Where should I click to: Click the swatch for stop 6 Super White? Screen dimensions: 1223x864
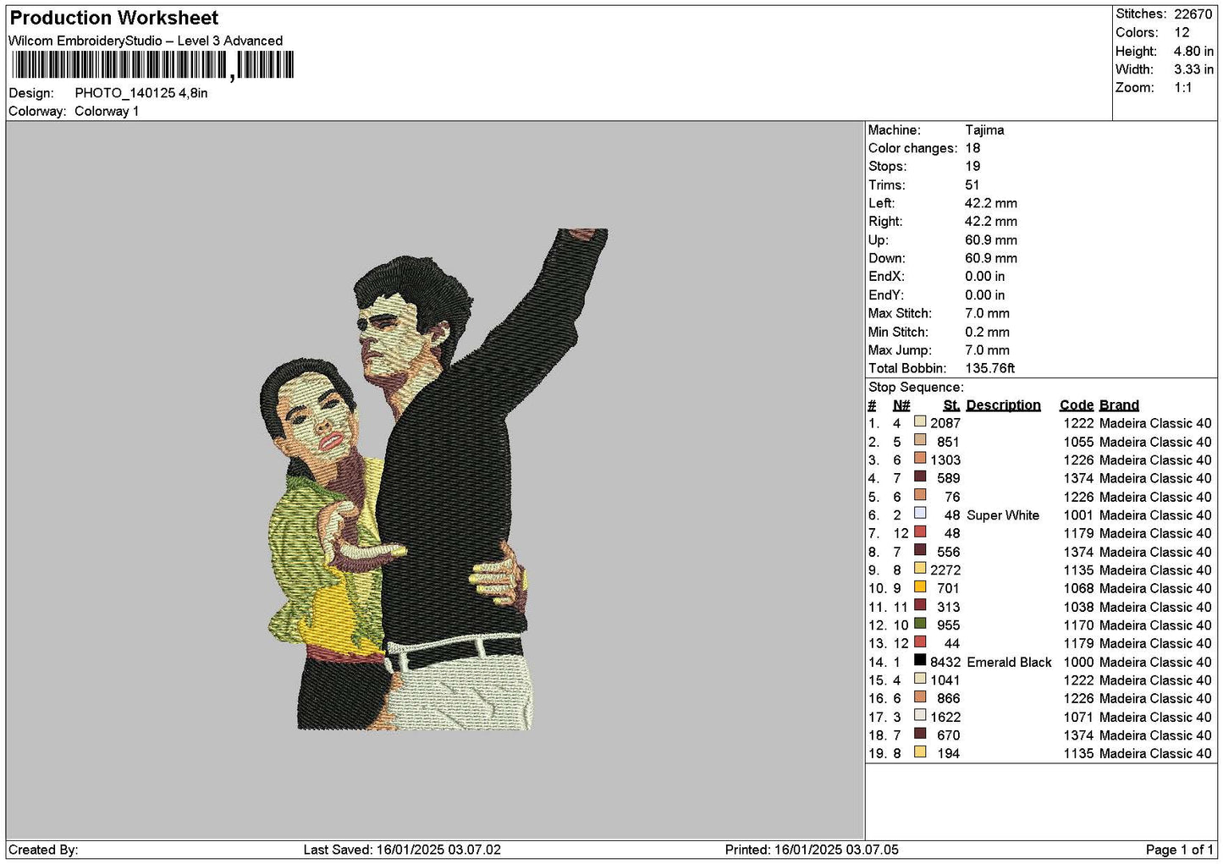920,513
